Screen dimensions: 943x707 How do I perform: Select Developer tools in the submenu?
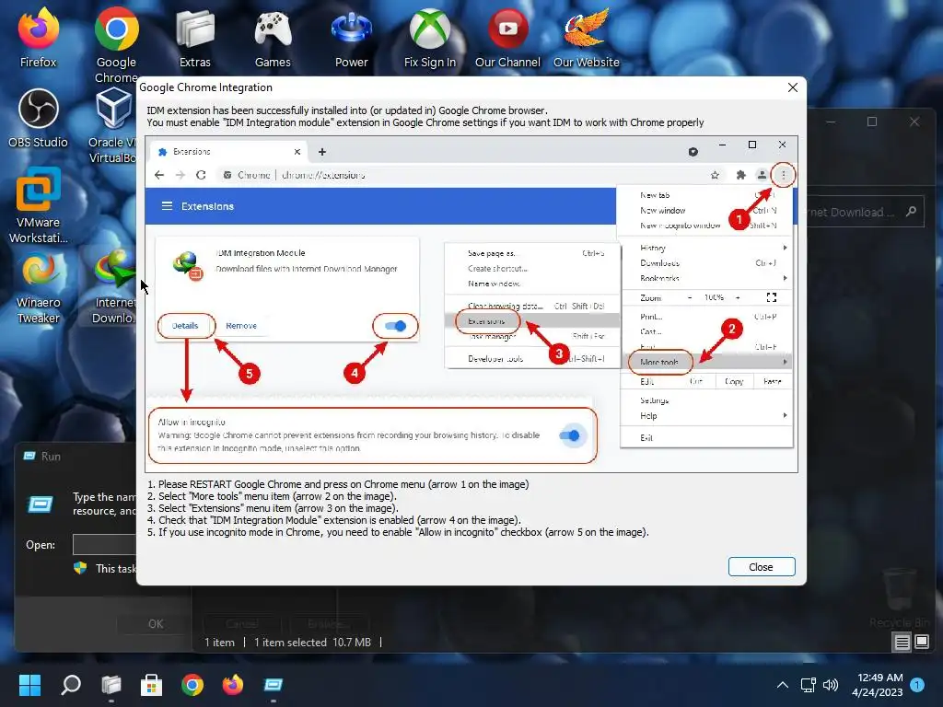tap(531, 359)
